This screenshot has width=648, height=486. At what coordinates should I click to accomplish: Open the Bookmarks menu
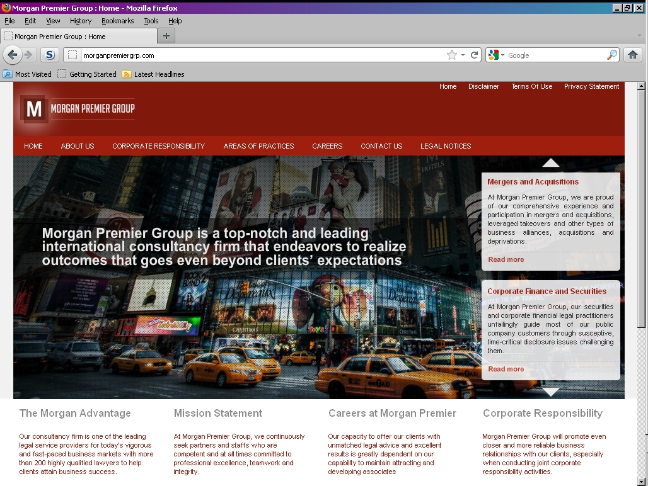117,21
